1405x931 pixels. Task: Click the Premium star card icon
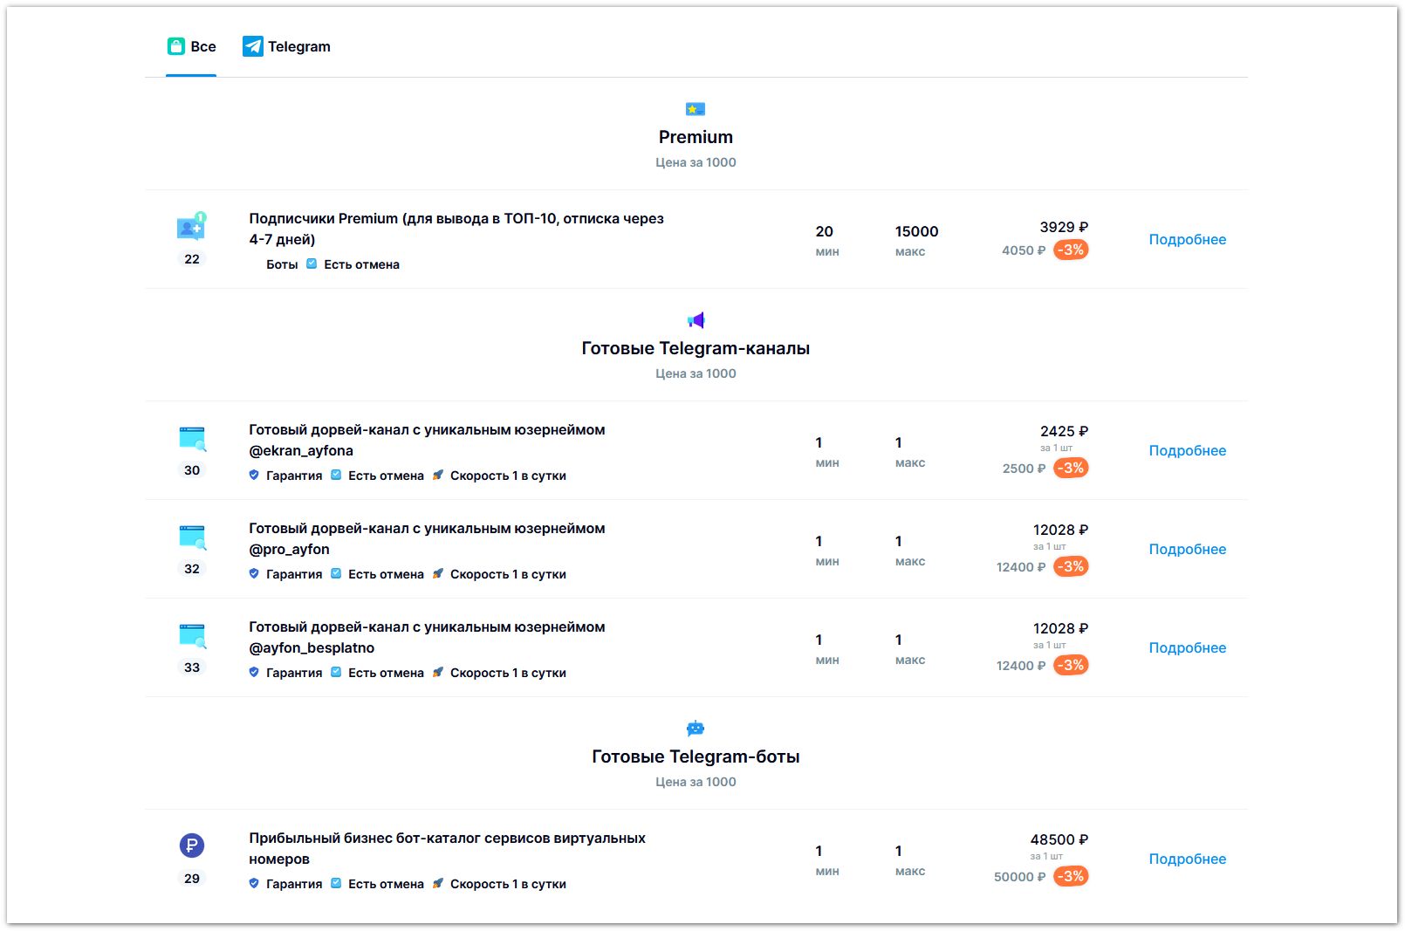pos(696,109)
